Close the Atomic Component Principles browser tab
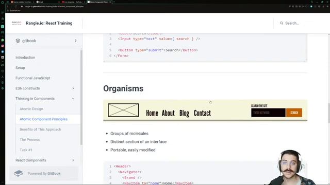The height and width of the screenshot is (185, 330). click(110, 2)
